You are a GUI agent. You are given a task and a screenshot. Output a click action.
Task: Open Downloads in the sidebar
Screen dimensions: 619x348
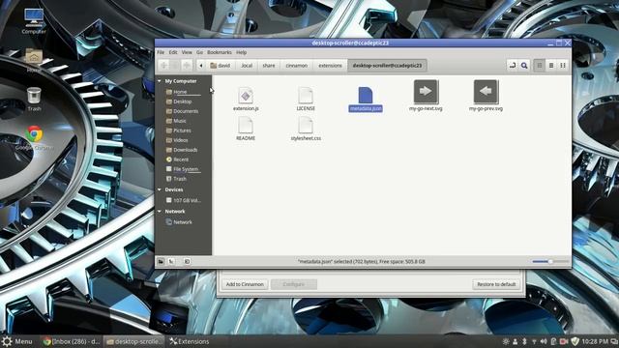pyautogui.click(x=185, y=150)
